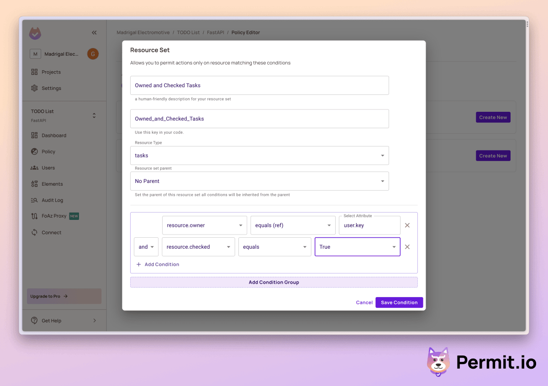
Task: Collapse the sidebar with double chevron icon
Action: coord(94,32)
